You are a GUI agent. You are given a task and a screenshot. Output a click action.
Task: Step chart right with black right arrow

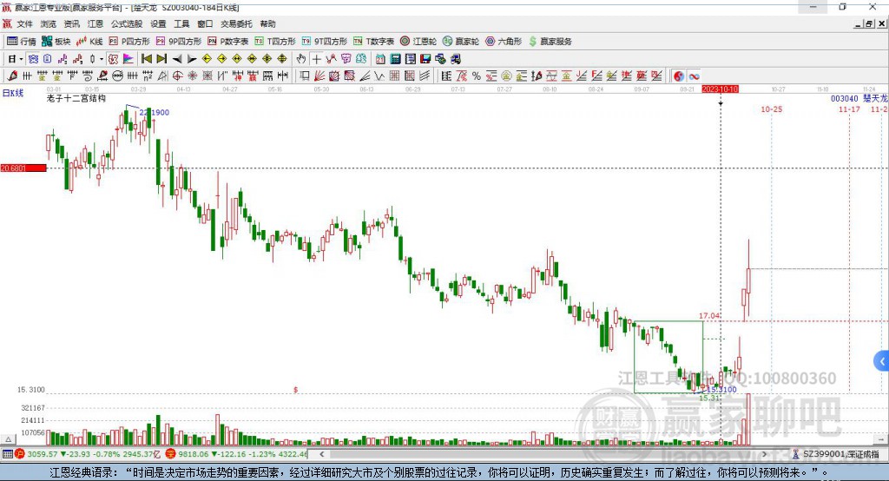[192, 59]
